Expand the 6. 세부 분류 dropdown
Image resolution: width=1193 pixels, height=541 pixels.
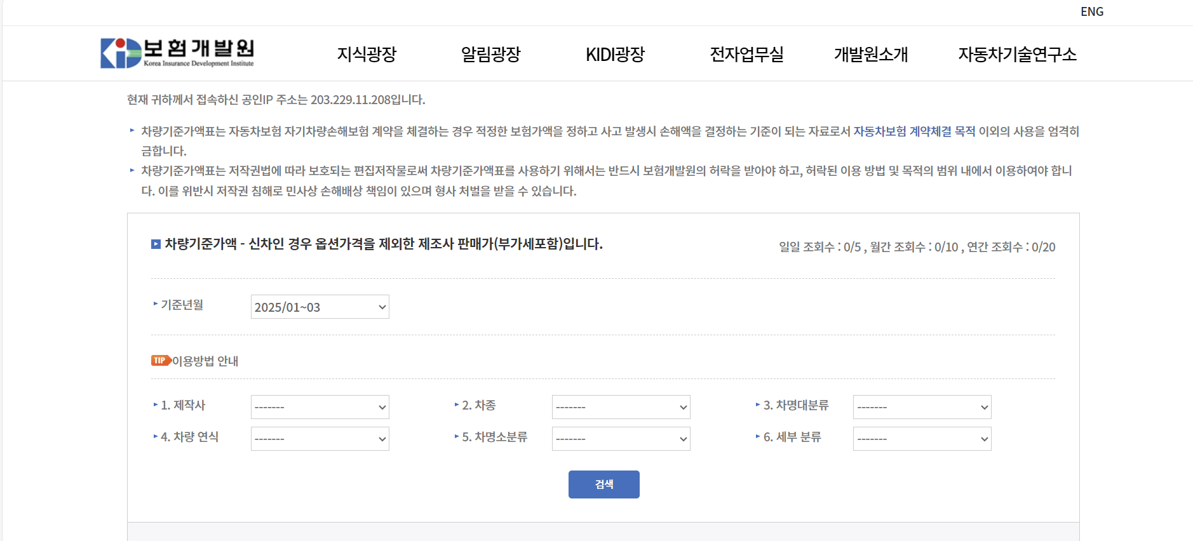click(922, 438)
